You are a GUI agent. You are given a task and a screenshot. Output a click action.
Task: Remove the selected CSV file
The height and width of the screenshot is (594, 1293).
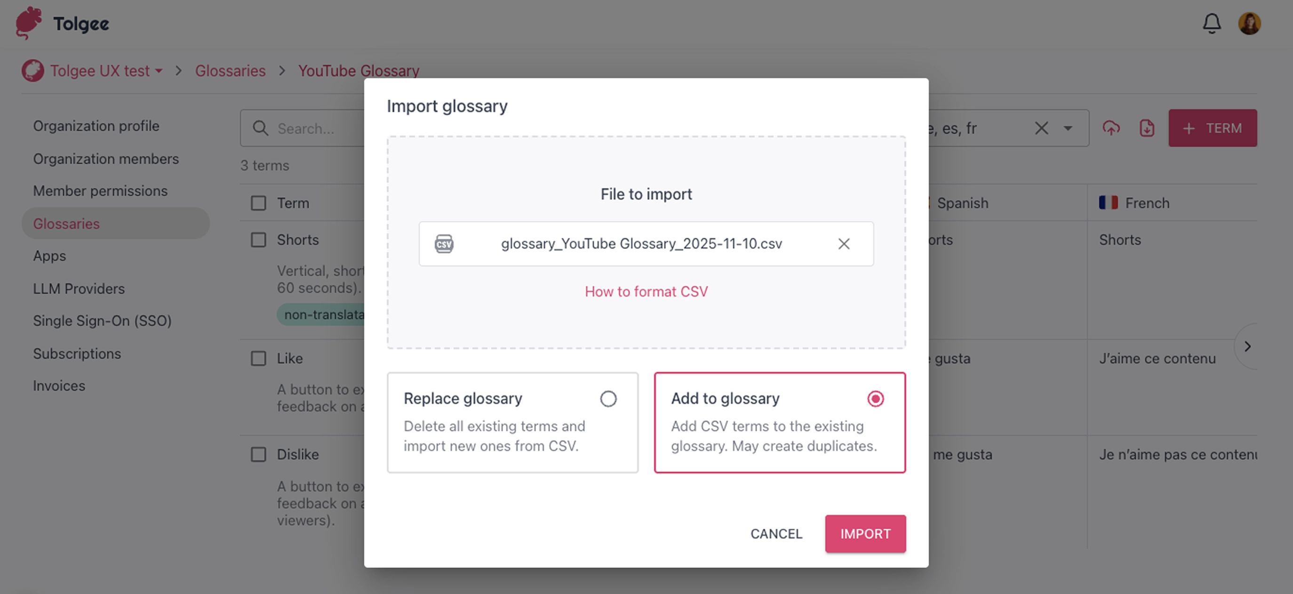843,244
